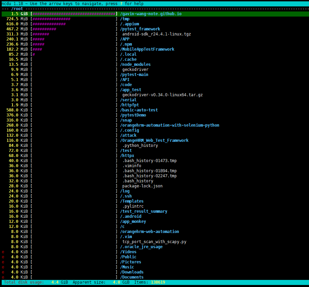
Task: Click the /node_modules directory
Action: (x=135, y=64)
